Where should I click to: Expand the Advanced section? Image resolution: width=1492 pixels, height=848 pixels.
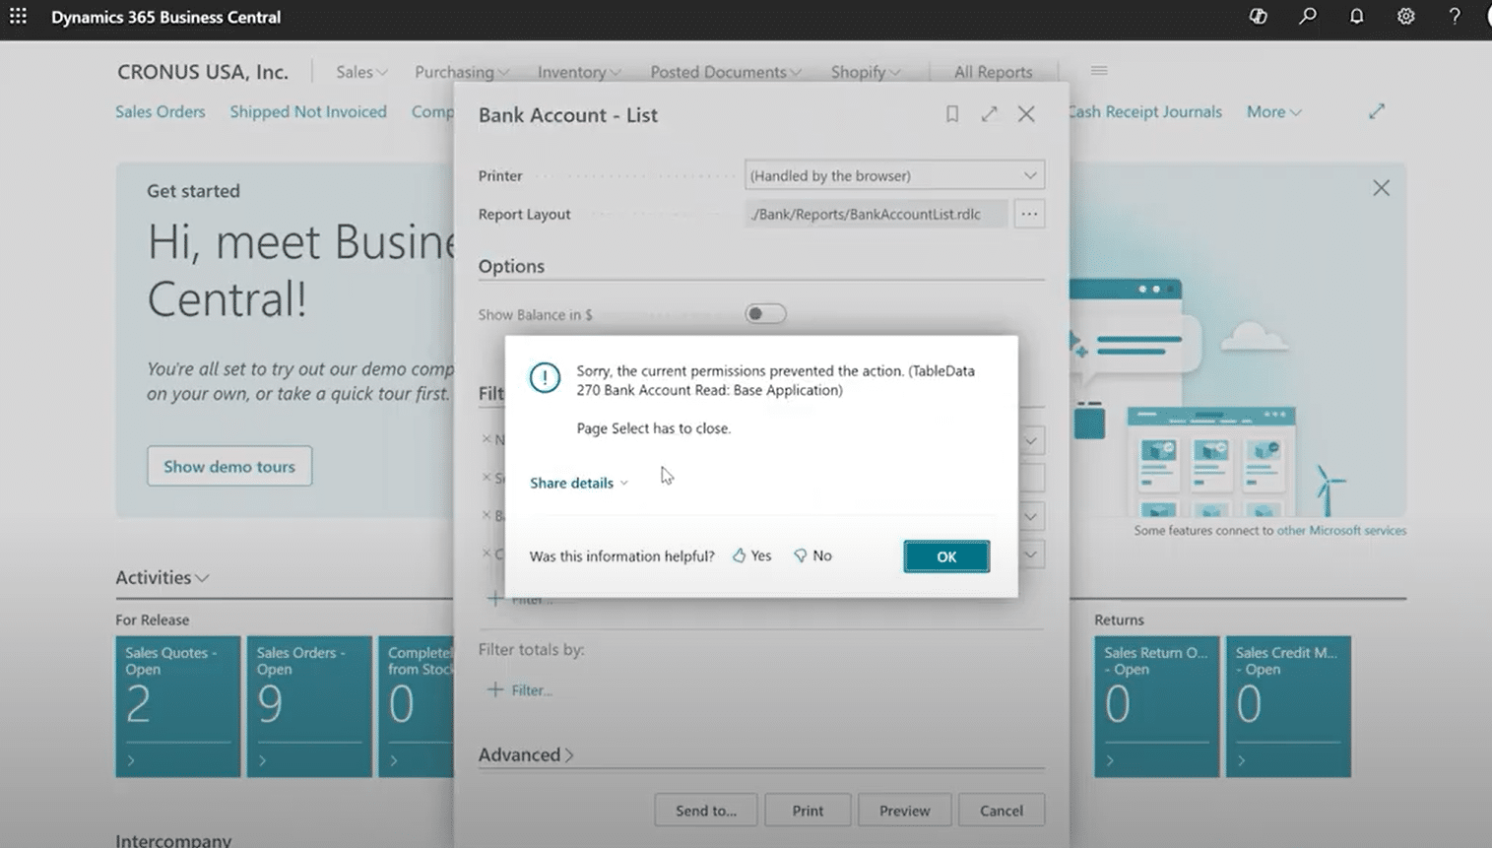[x=526, y=754]
